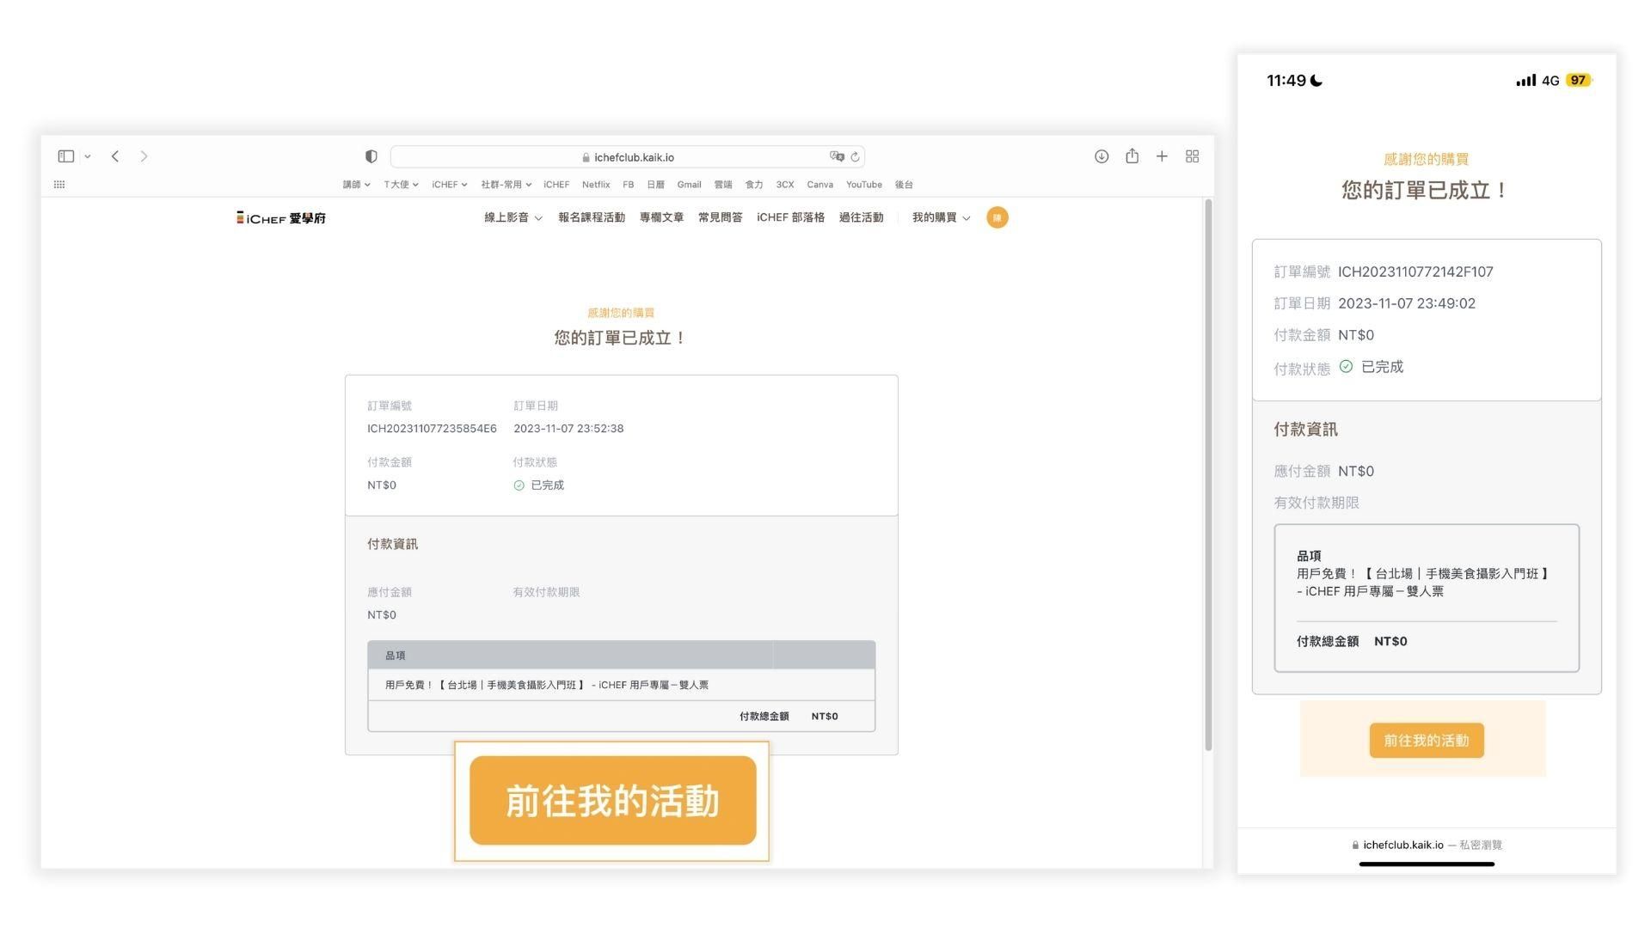
Task: Toggle the Safari sidebar icon
Action: tap(66, 156)
